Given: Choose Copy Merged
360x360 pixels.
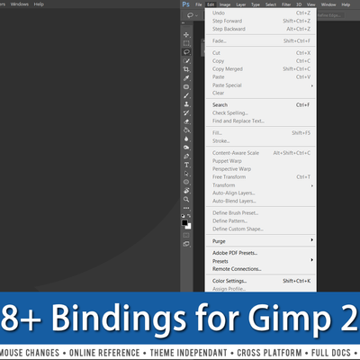Looking at the screenshot, I should (260, 69).
